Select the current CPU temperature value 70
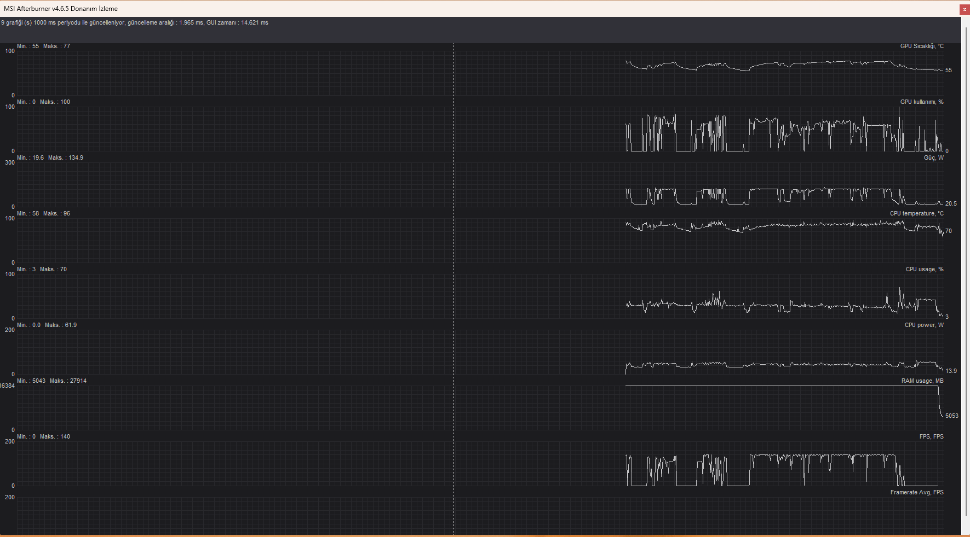The width and height of the screenshot is (970, 537). tap(949, 231)
